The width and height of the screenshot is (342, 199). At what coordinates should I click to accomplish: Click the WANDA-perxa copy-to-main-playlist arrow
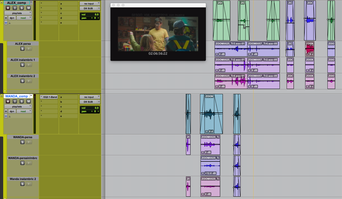click(x=29, y=142)
